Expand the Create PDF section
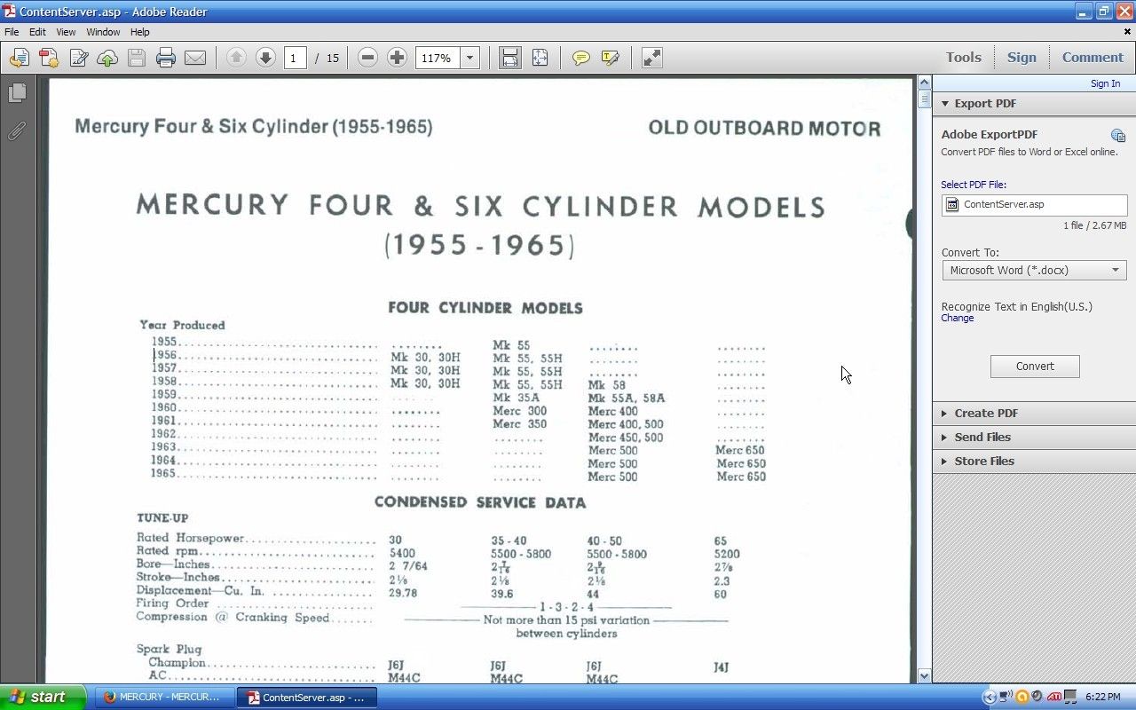 tap(1034, 413)
